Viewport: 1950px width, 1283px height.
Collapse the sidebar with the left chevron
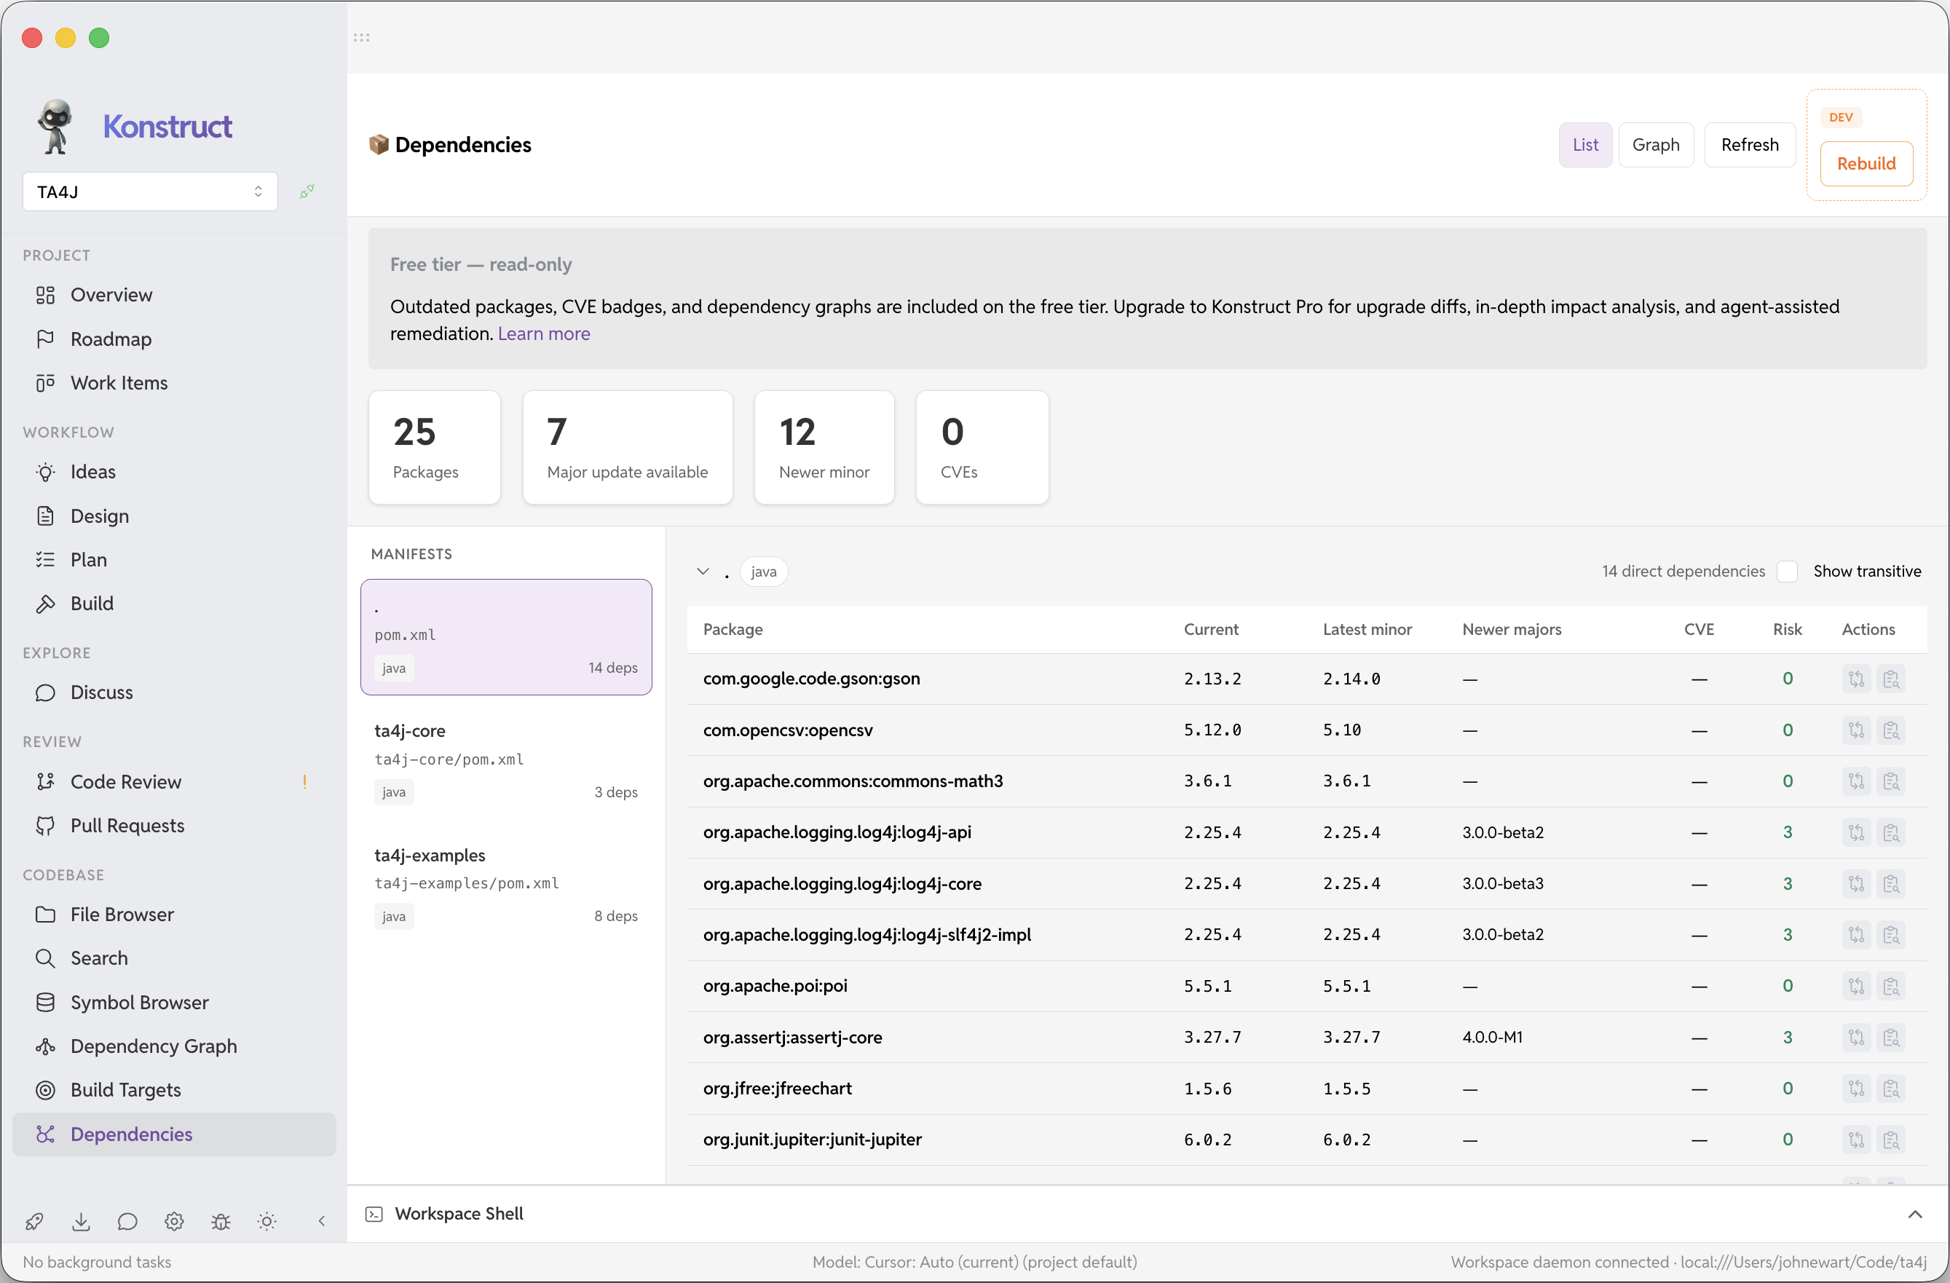322,1222
